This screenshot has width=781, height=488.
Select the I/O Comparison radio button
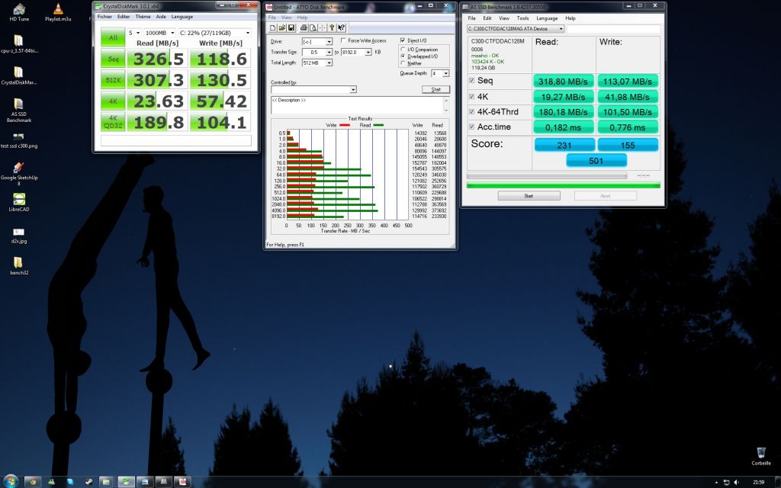403,50
